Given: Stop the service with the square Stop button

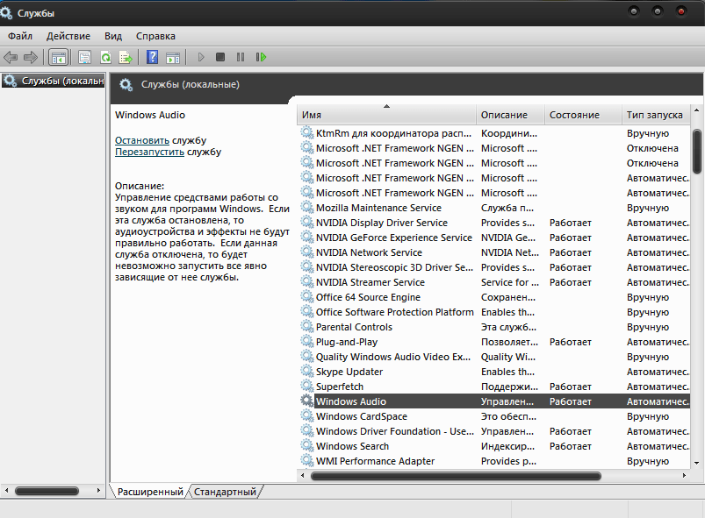Looking at the screenshot, I should click(220, 57).
